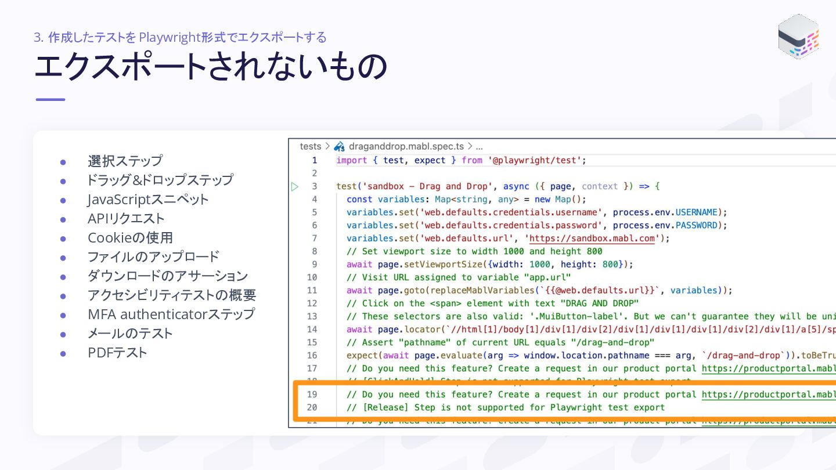Screen dimensions: 836x470
Task: Click the mabl cube logo
Action: (799, 37)
